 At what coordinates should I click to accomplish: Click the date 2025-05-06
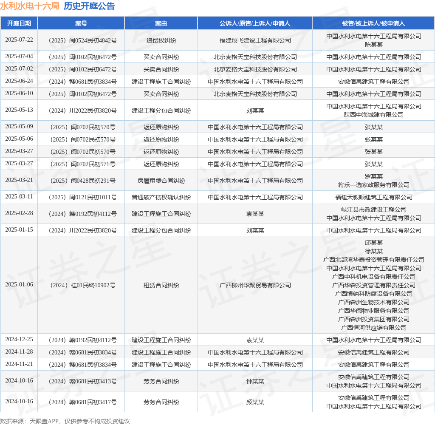coord(19,139)
